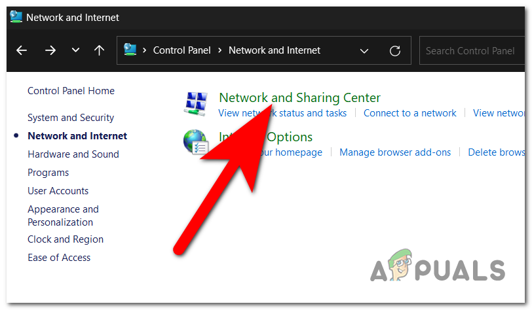Click Manage browser add-ons link
The image size is (532, 310).
pos(395,152)
